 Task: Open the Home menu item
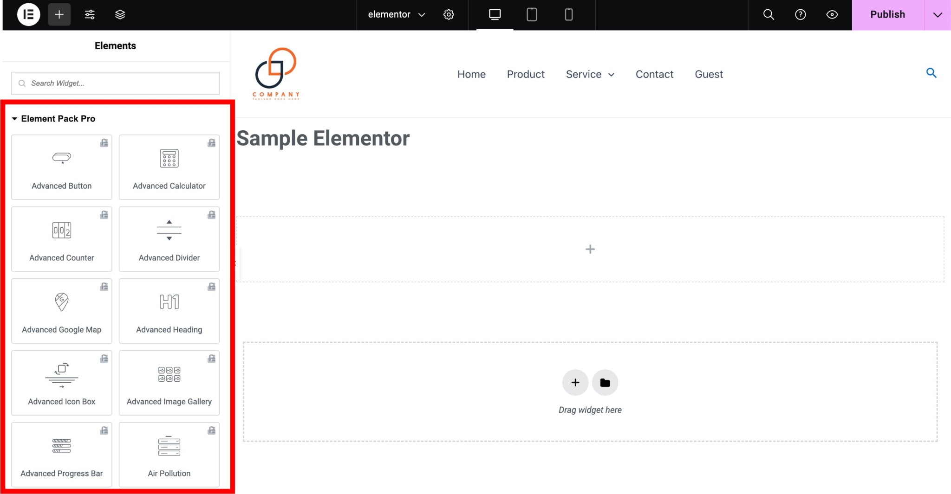471,74
